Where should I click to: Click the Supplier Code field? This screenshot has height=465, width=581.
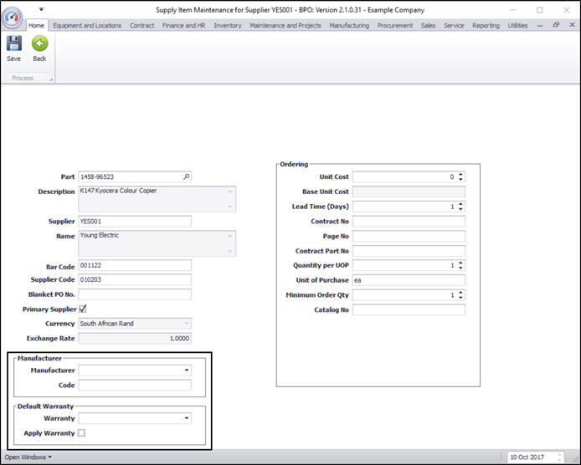(135, 279)
